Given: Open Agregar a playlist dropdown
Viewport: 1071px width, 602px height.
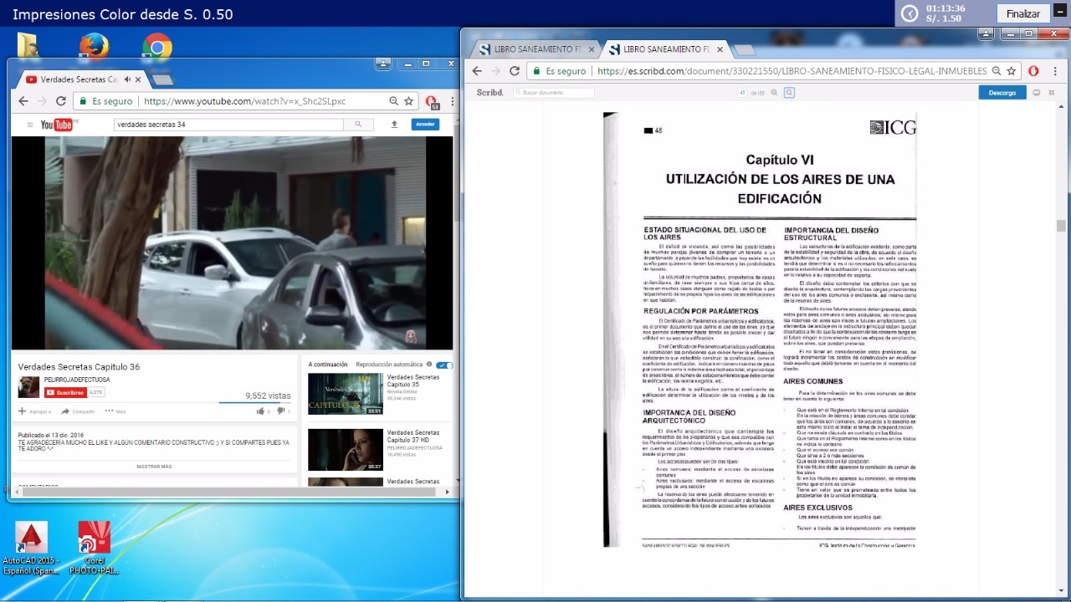Looking at the screenshot, I should pyautogui.click(x=34, y=411).
